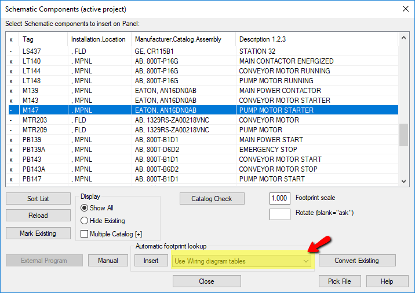The image size is (415, 293).
Task: Click the Insert button
Action: point(151,261)
